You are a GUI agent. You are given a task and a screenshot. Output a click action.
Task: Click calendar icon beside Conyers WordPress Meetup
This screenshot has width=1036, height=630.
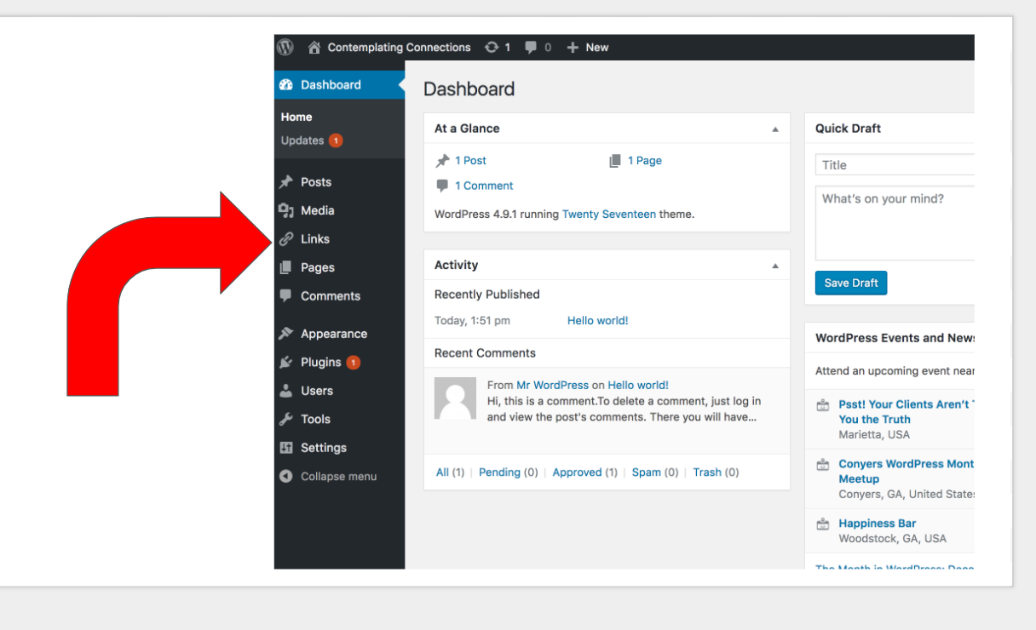click(x=823, y=465)
